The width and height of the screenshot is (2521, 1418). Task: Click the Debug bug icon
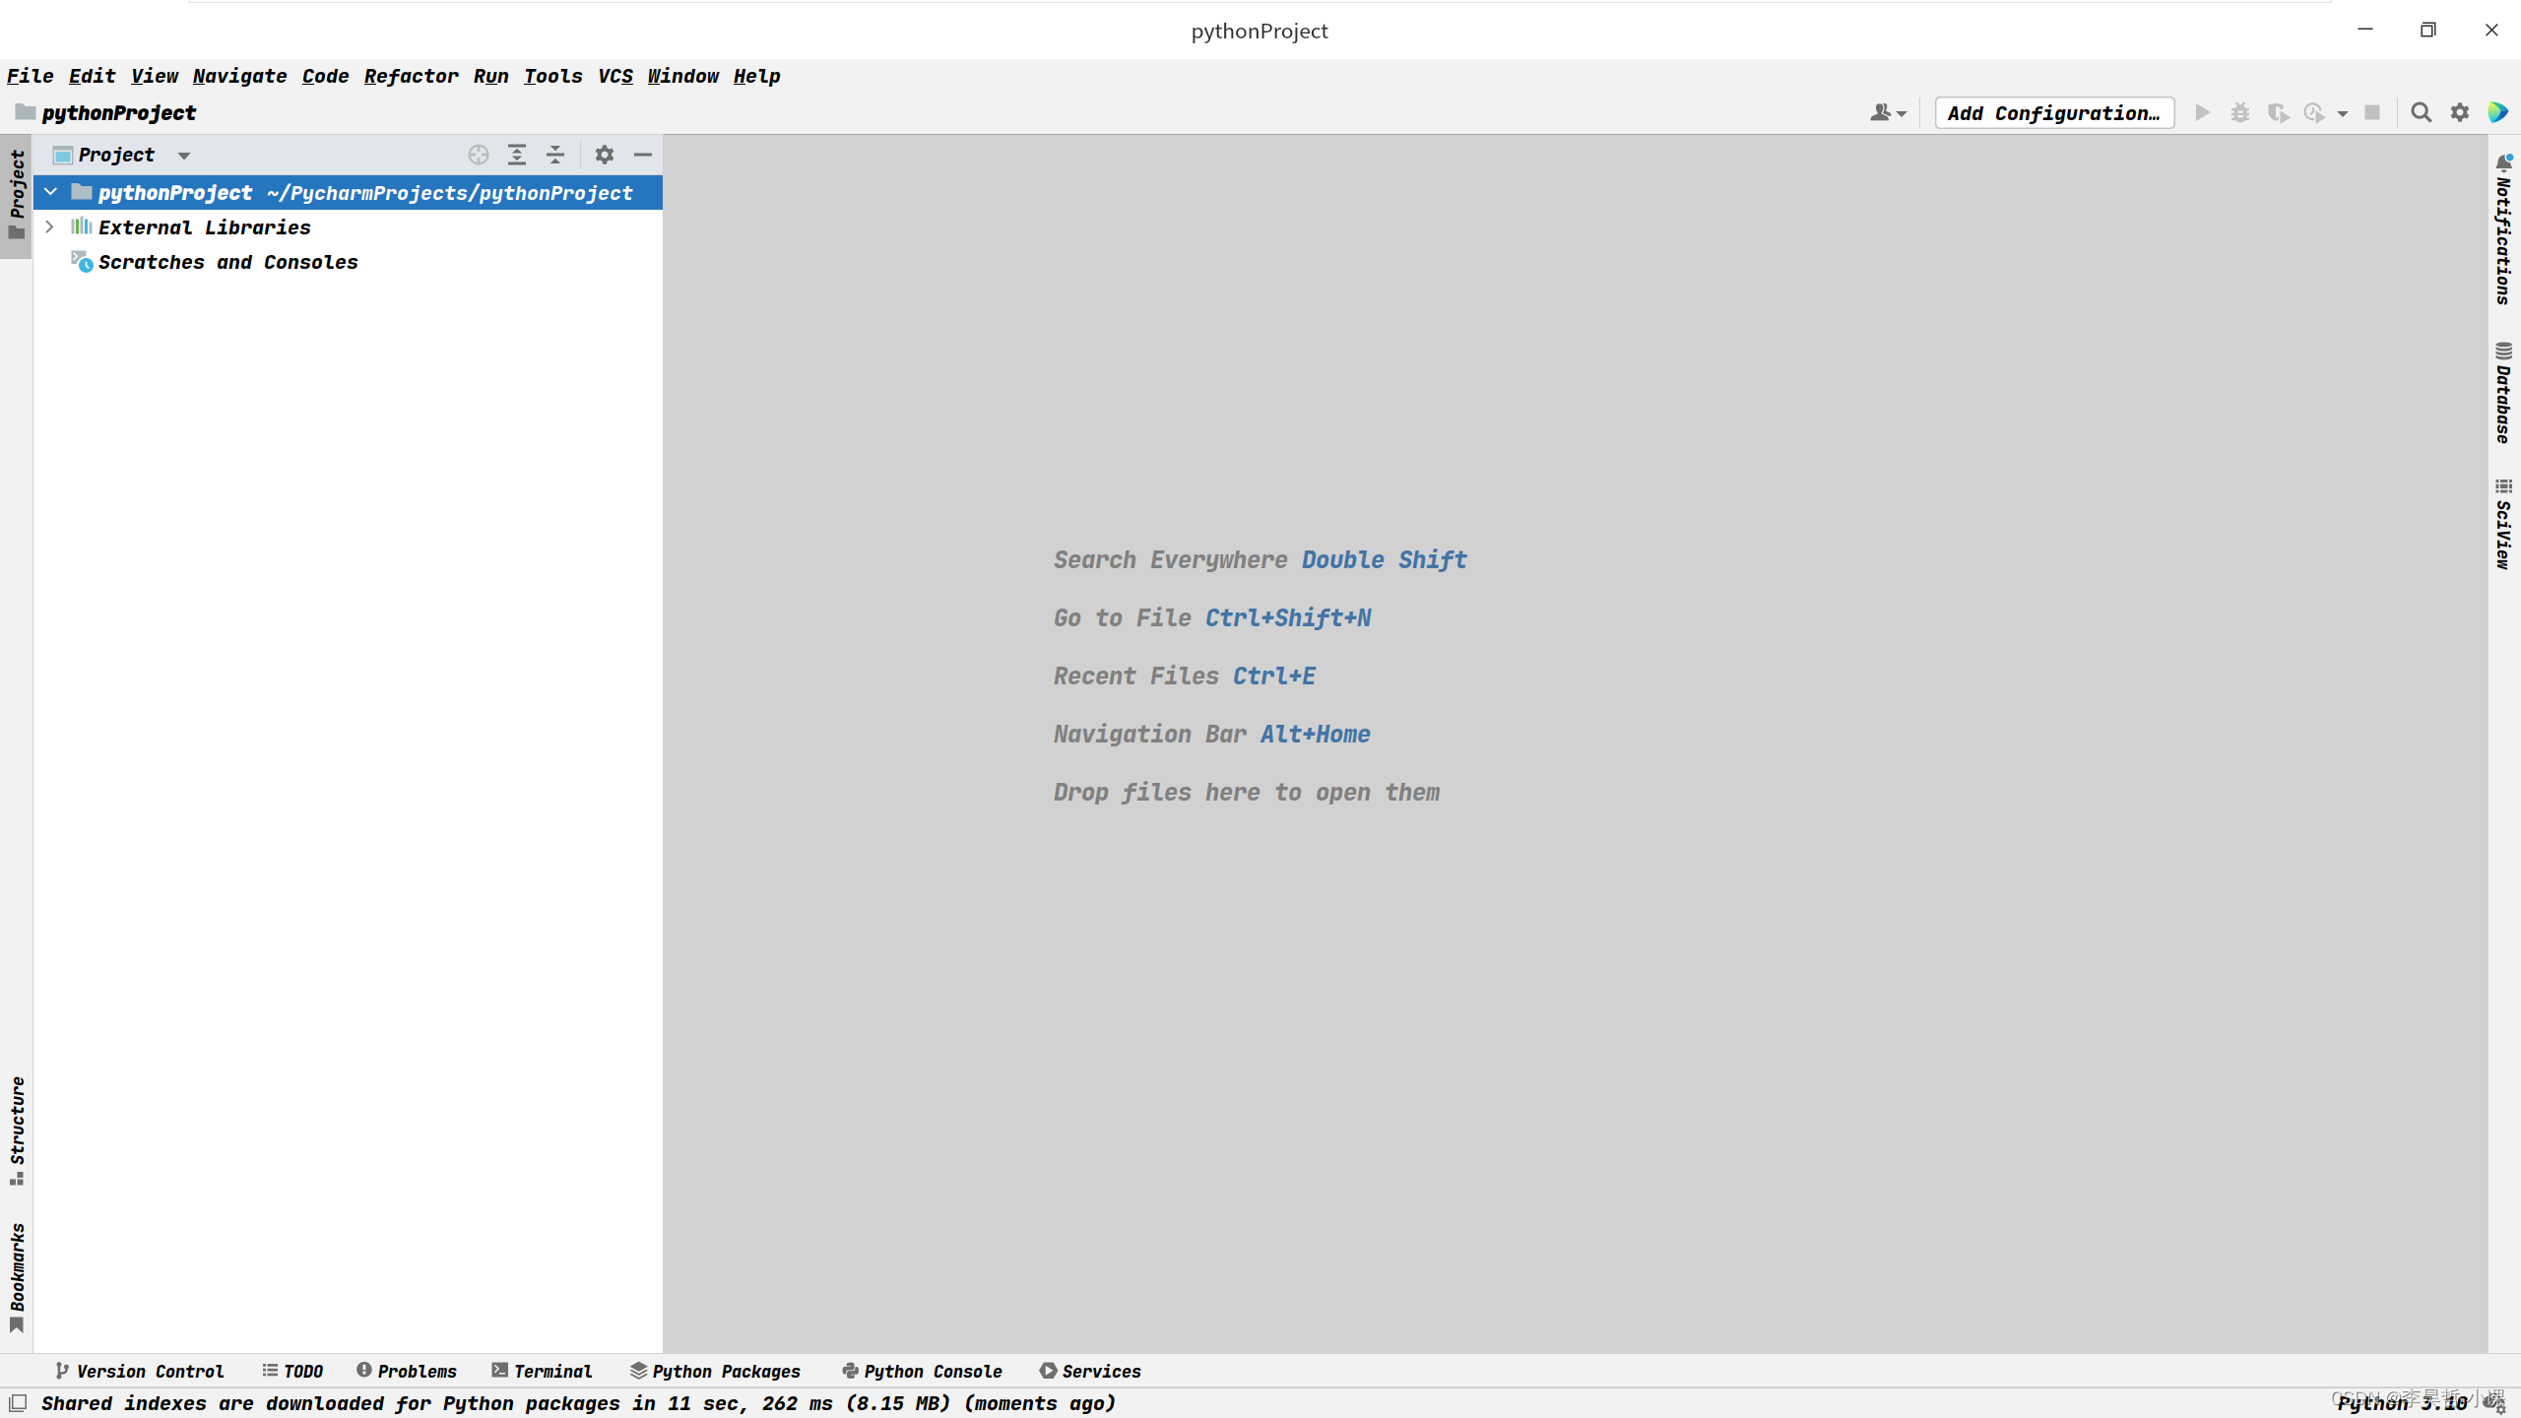(x=2240, y=113)
